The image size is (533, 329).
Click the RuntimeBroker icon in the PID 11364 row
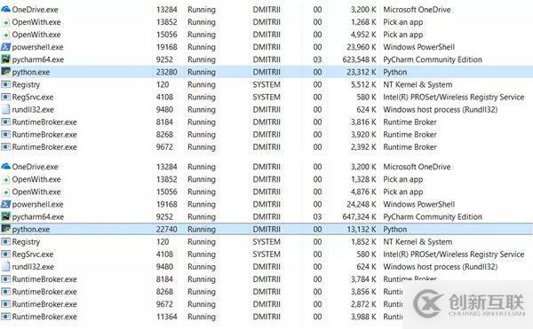(x=6, y=317)
